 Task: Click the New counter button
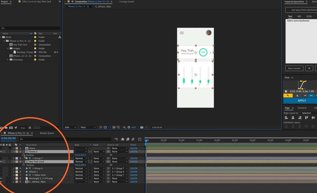[x=294, y=68]
